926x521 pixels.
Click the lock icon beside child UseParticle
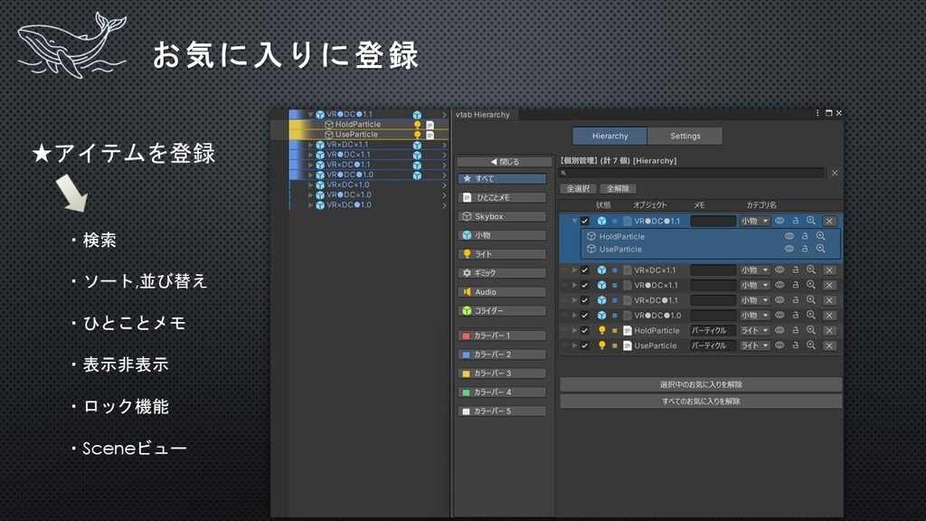point(804,249)
